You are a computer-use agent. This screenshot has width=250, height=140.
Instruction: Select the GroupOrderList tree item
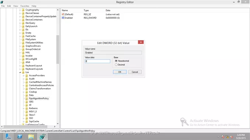(33, 49)
